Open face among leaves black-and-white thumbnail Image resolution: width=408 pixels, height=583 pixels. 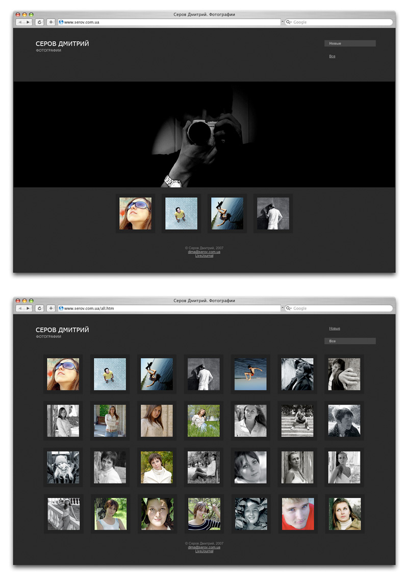[x=251, y=514]
